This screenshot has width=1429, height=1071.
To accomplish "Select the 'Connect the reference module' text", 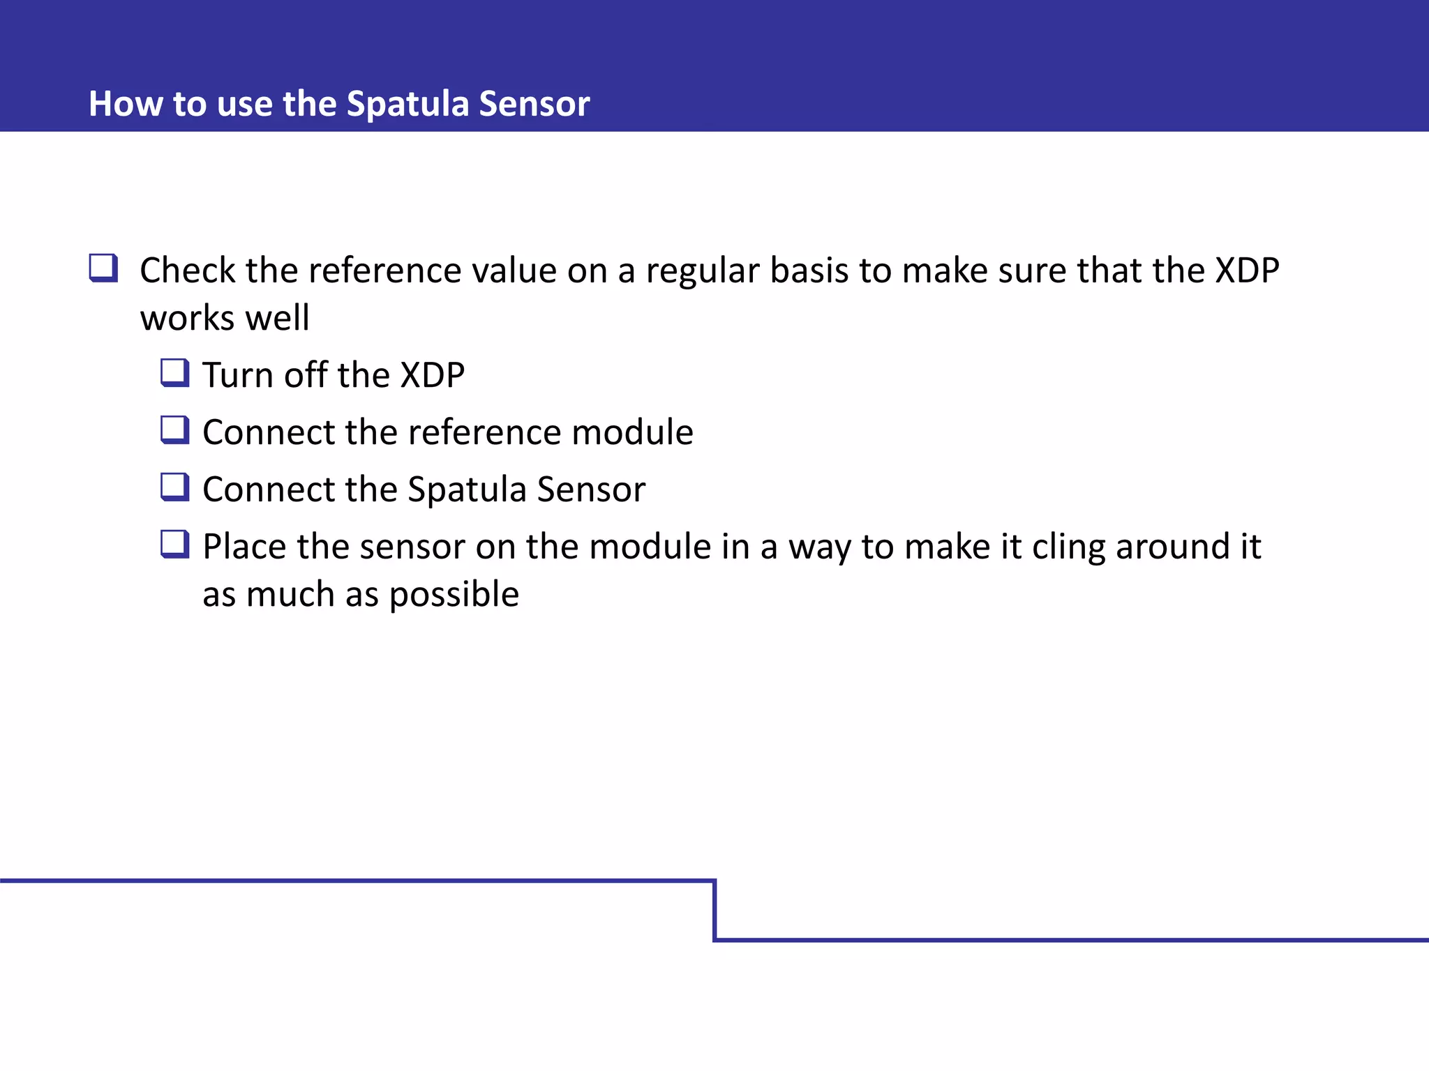I will coord(447,432).
